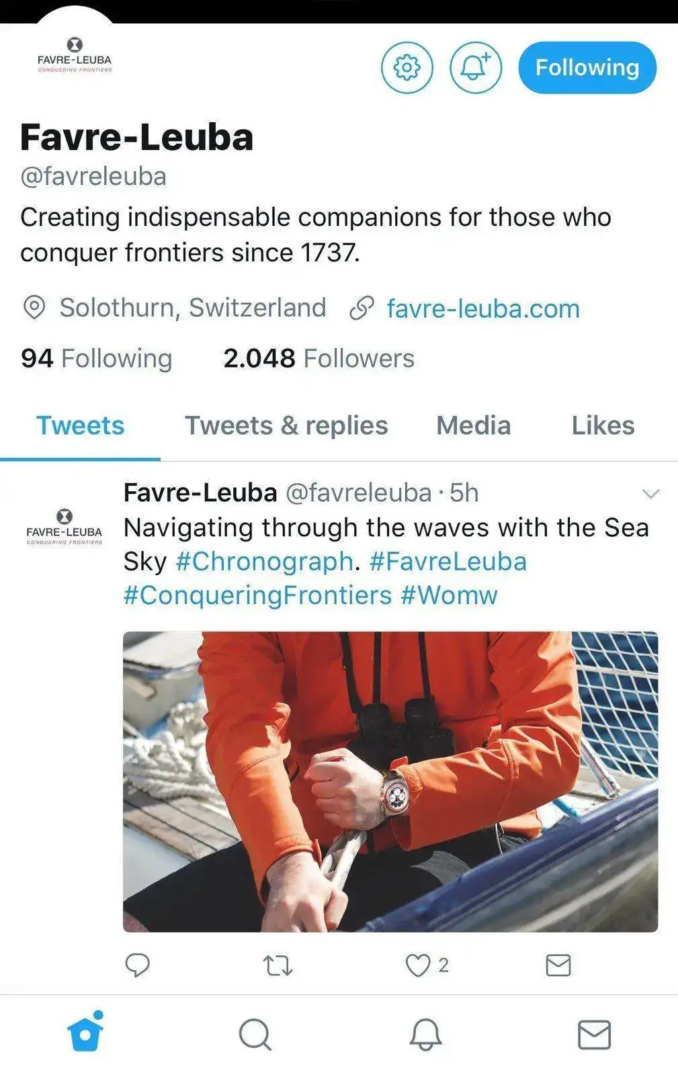Open Messages in bottom navigation
Image resolution: width=678 pixels, height=1075 pixels.
594,1034
